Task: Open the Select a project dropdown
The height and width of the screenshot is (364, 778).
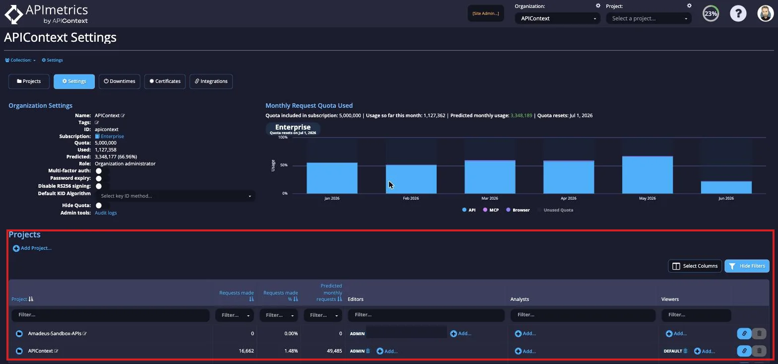Action: click(648, 18)
